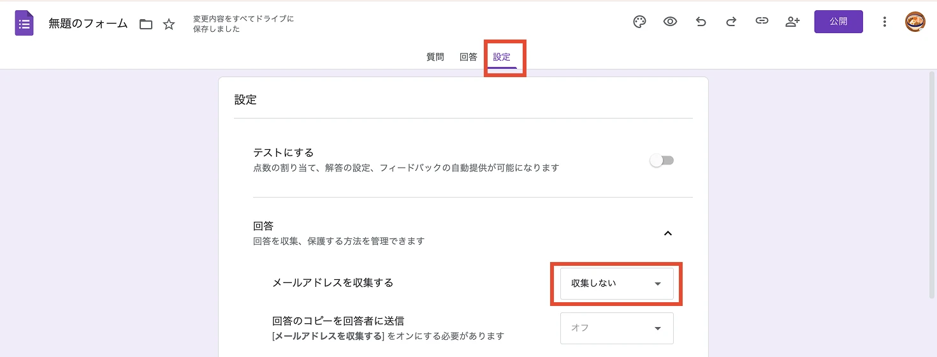Preview the form with eye icon
Viewport: 937px width, 357px height.
pos(670,22)
